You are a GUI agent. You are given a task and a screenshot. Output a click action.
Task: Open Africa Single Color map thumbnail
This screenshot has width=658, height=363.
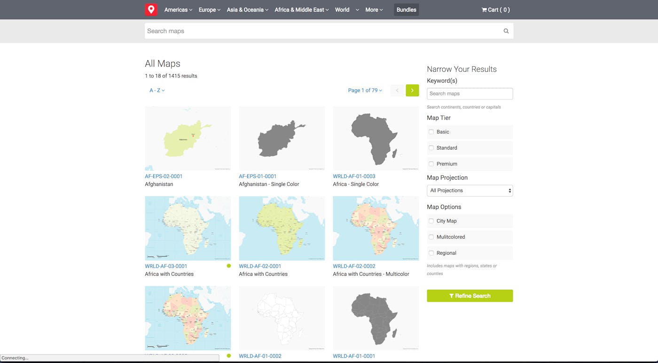[376, 138]
